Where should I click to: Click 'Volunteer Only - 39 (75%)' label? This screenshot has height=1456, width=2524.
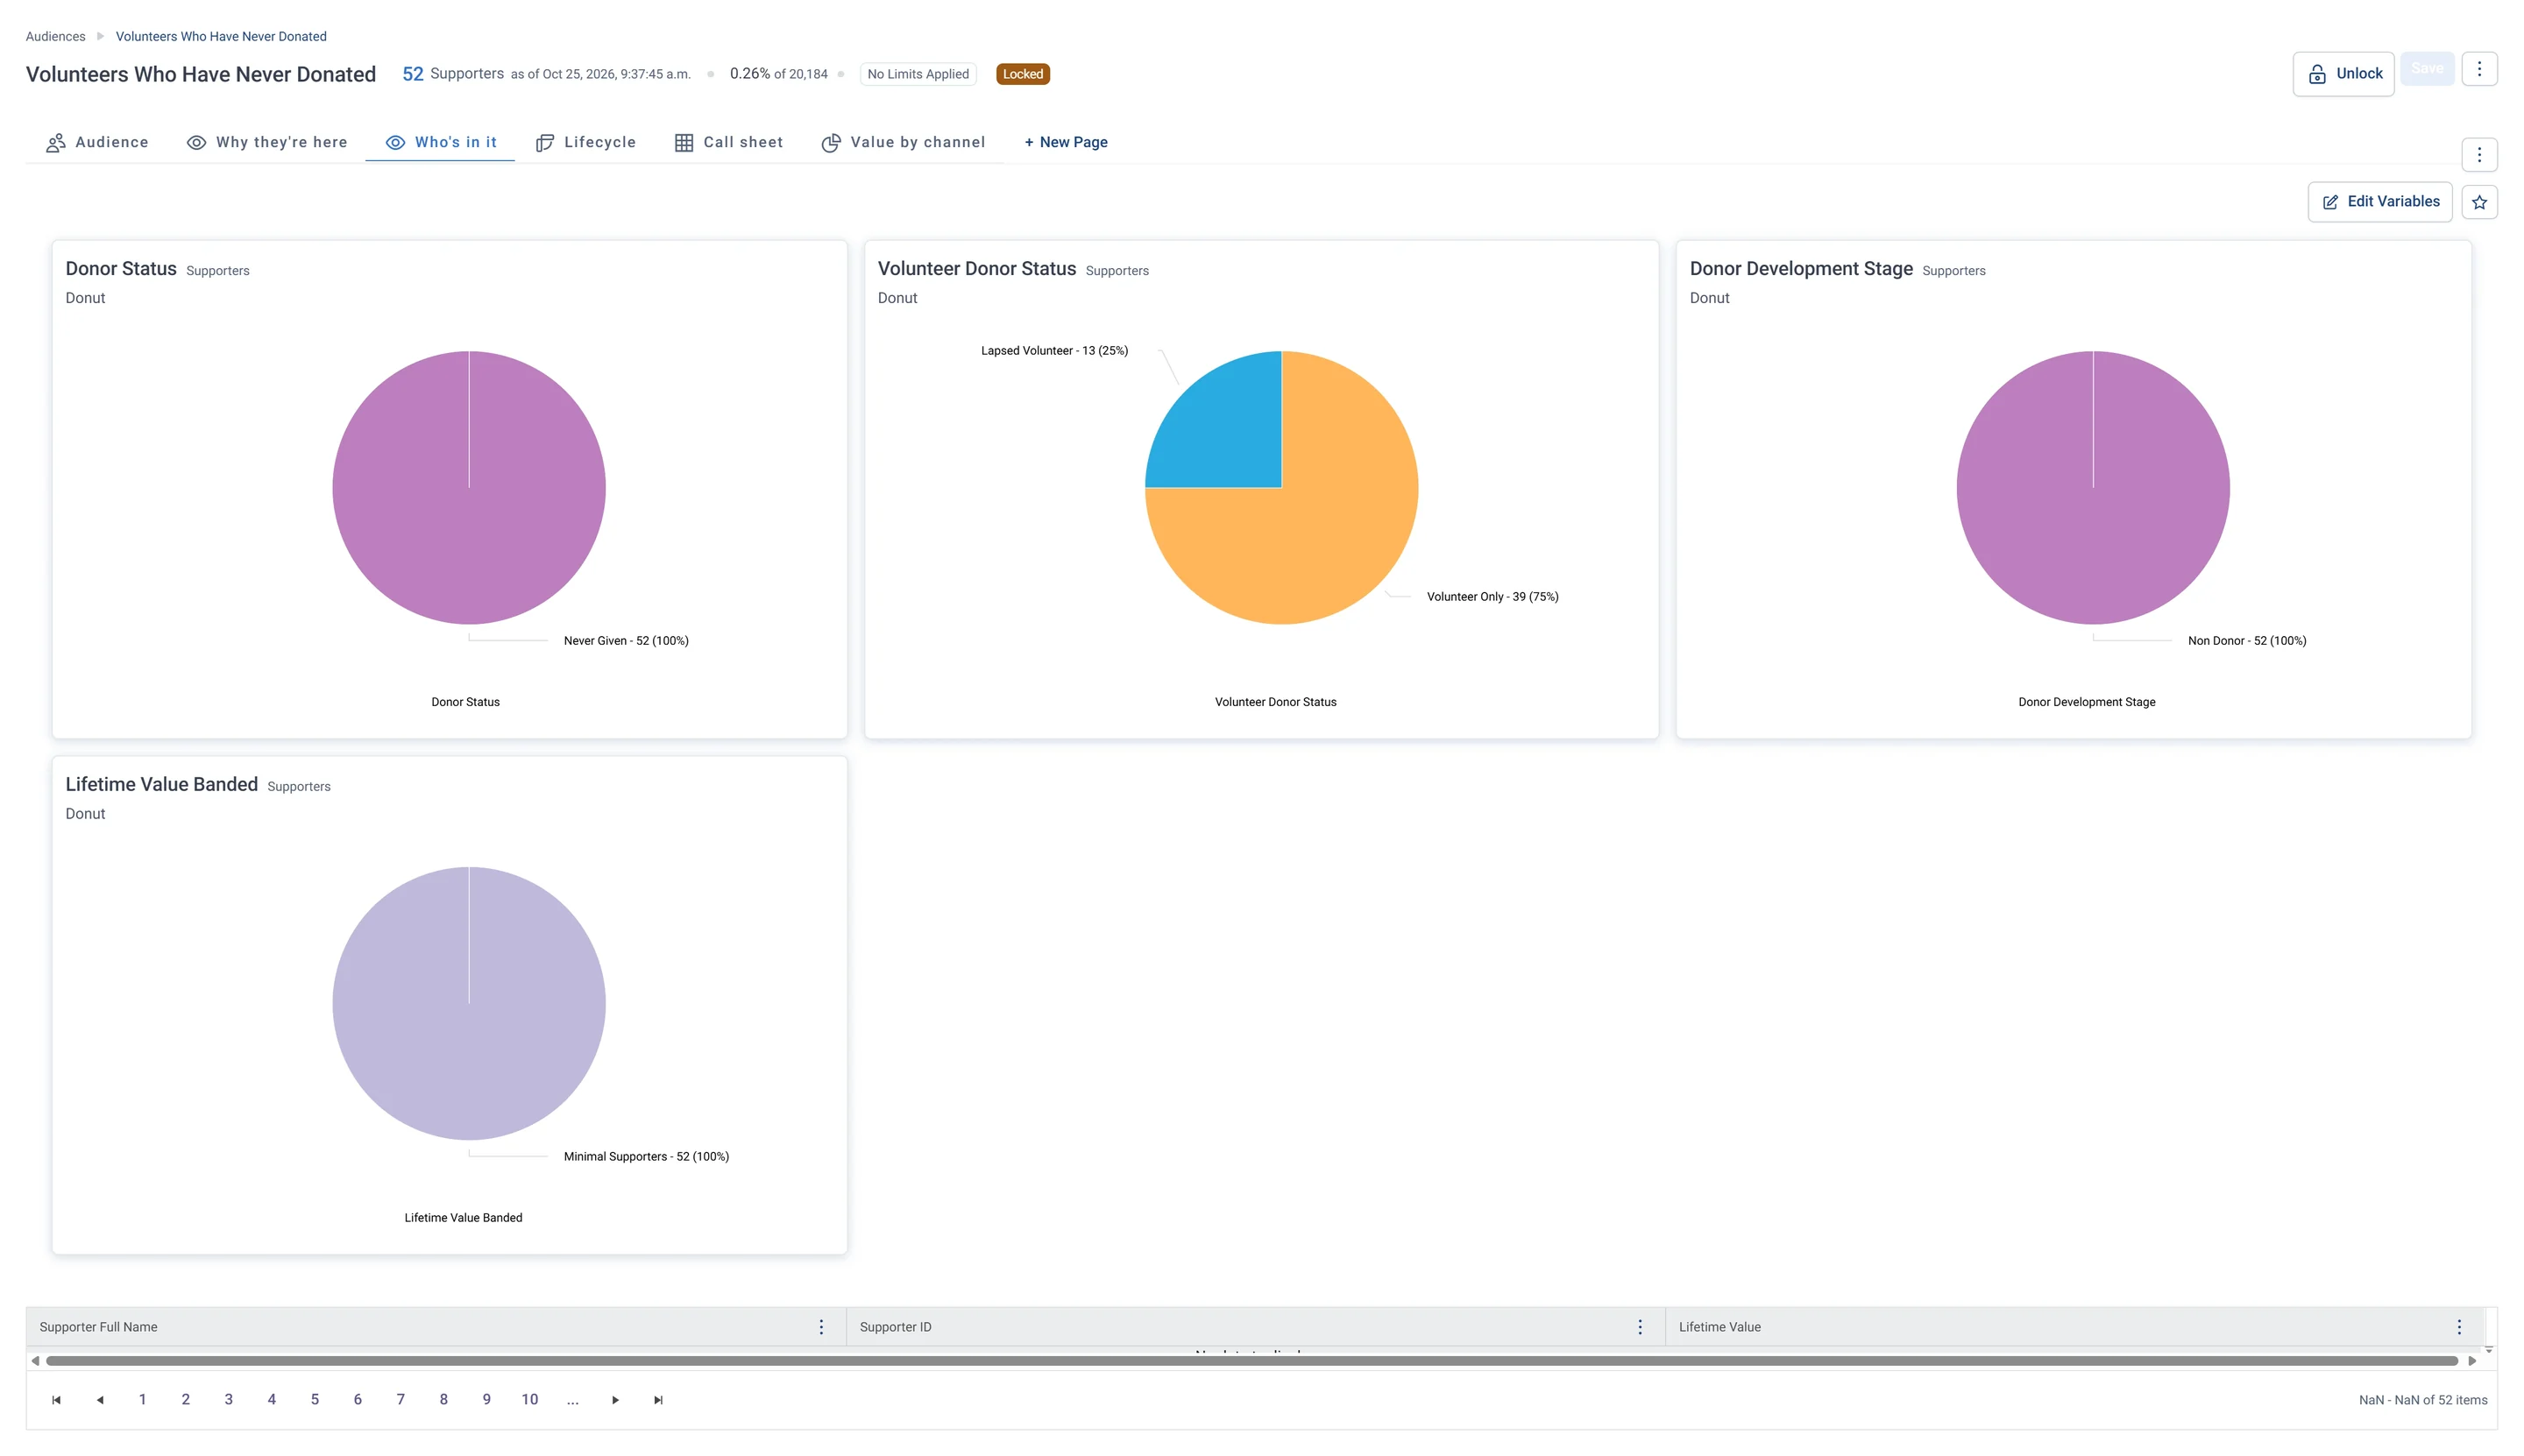(x=1492, y=597)
